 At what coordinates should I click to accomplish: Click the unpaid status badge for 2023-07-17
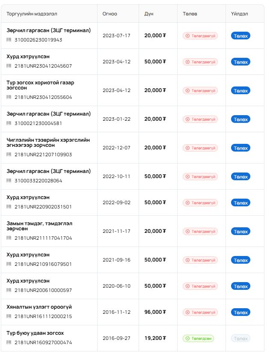pyautogui.click(x=200, y=36)
